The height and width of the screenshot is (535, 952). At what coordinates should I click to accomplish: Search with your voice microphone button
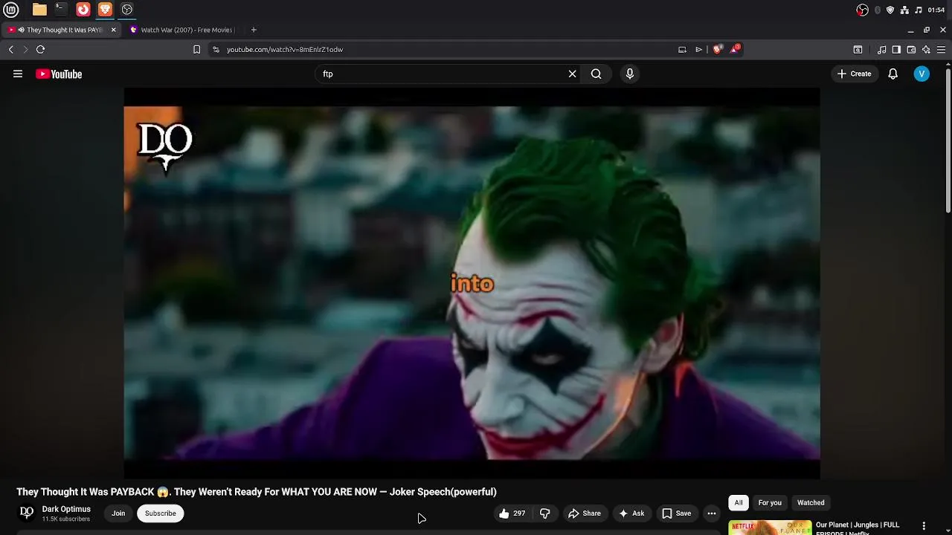click(x=630, y=74)
